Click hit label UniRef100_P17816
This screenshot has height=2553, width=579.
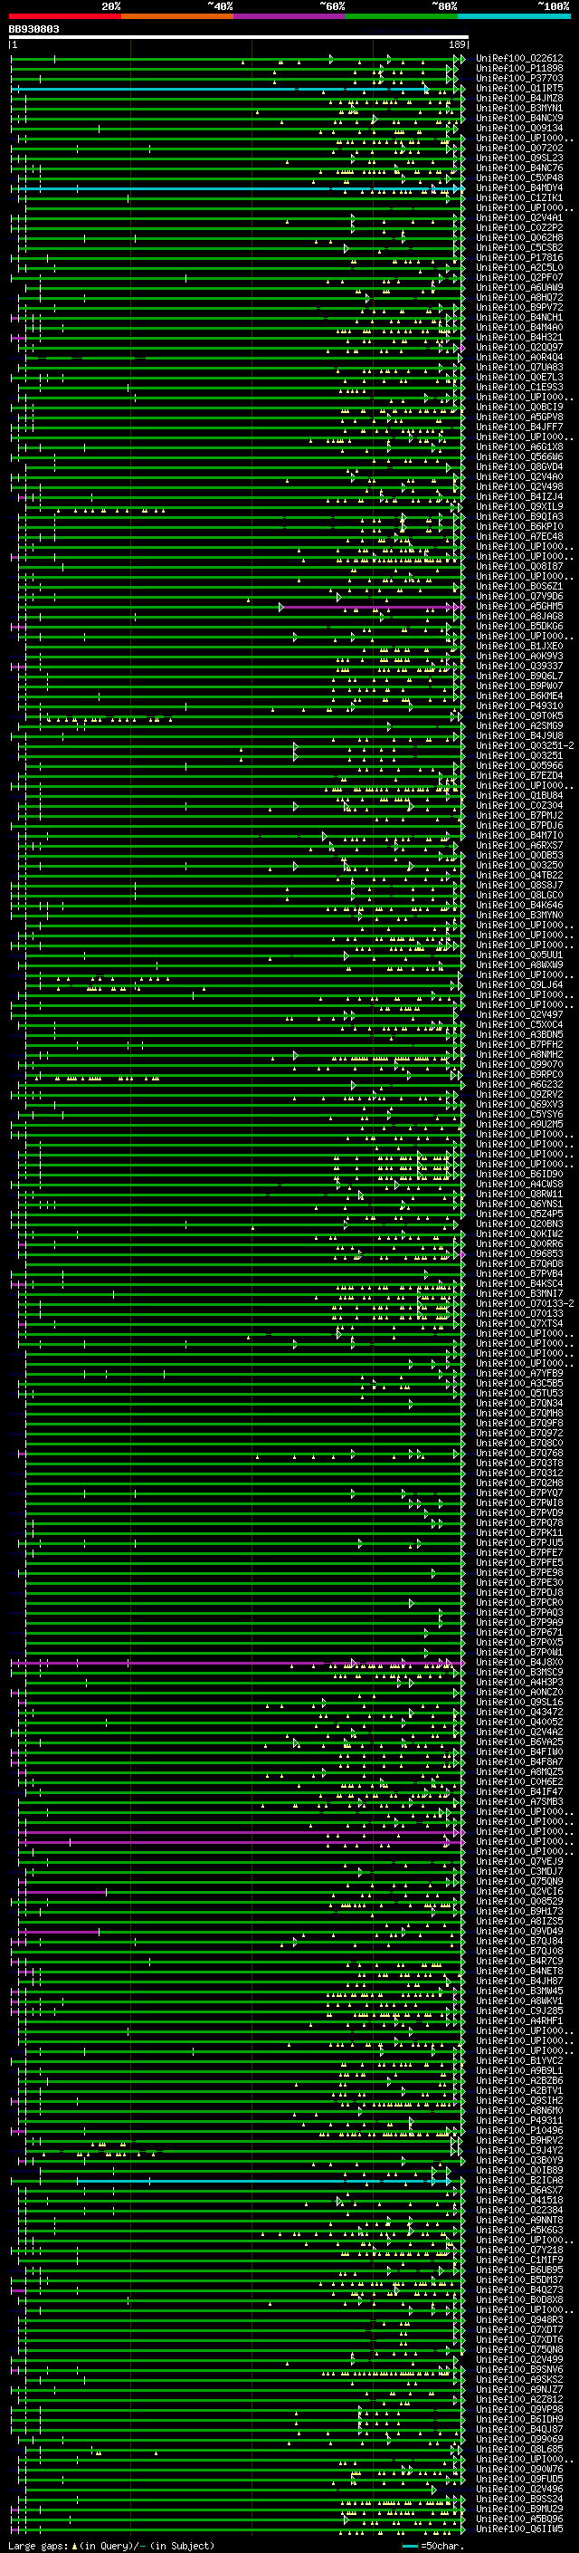click(519, 258)
